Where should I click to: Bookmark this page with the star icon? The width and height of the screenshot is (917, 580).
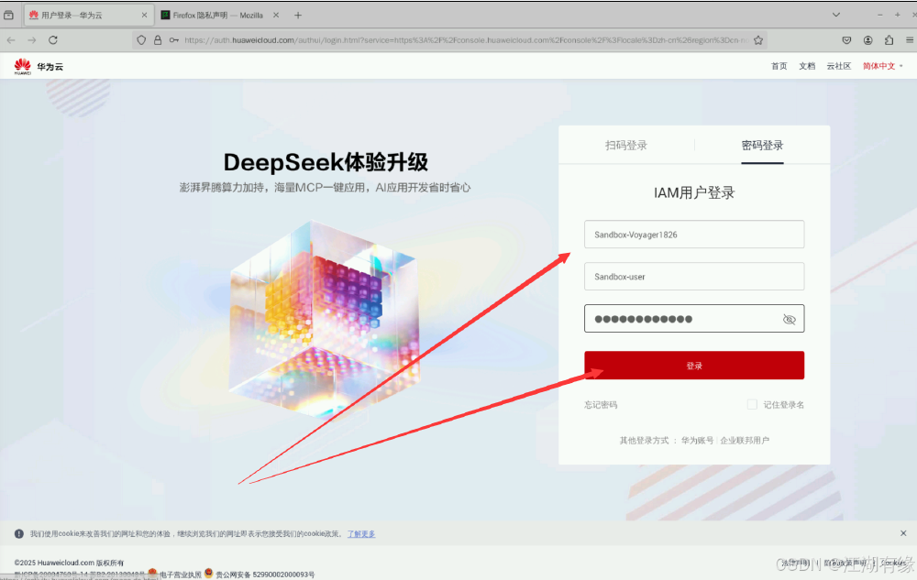coord(758,39)
